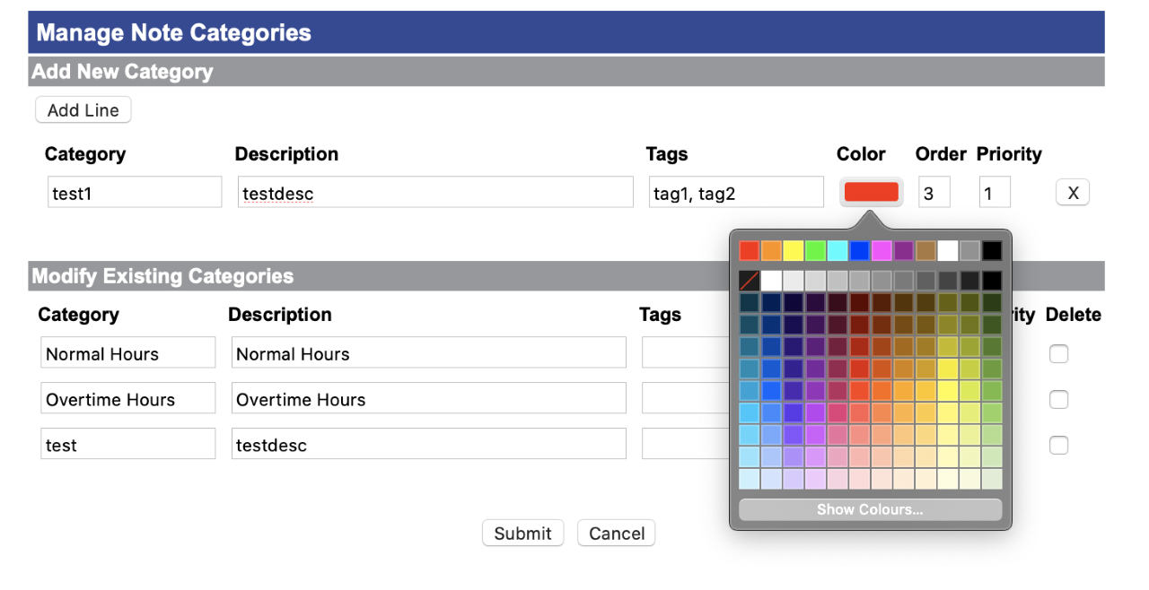This screenshot has width=1149, height=590.
Task: Pick the magenta swatch in preset row
Action: pos(881,250)
